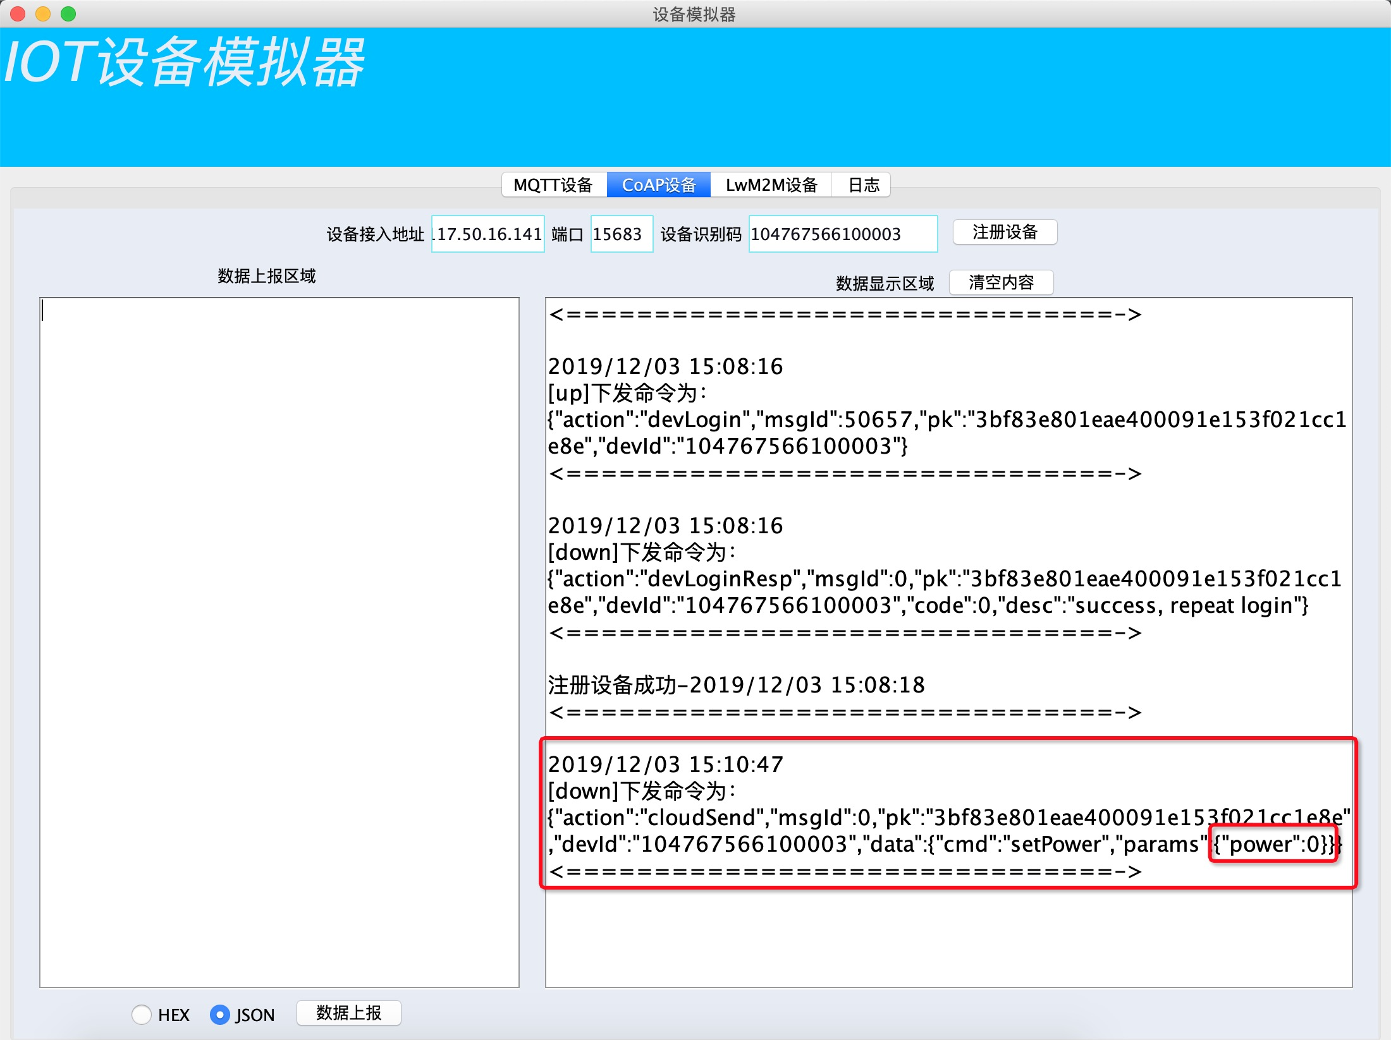Click the 端口 port field

(x=621, y=234)
